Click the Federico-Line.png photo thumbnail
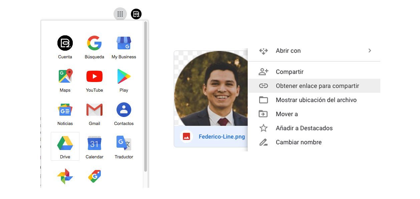The height and width of the screenshot is (199, 420). pyautogui.click(x=211, y=88)
